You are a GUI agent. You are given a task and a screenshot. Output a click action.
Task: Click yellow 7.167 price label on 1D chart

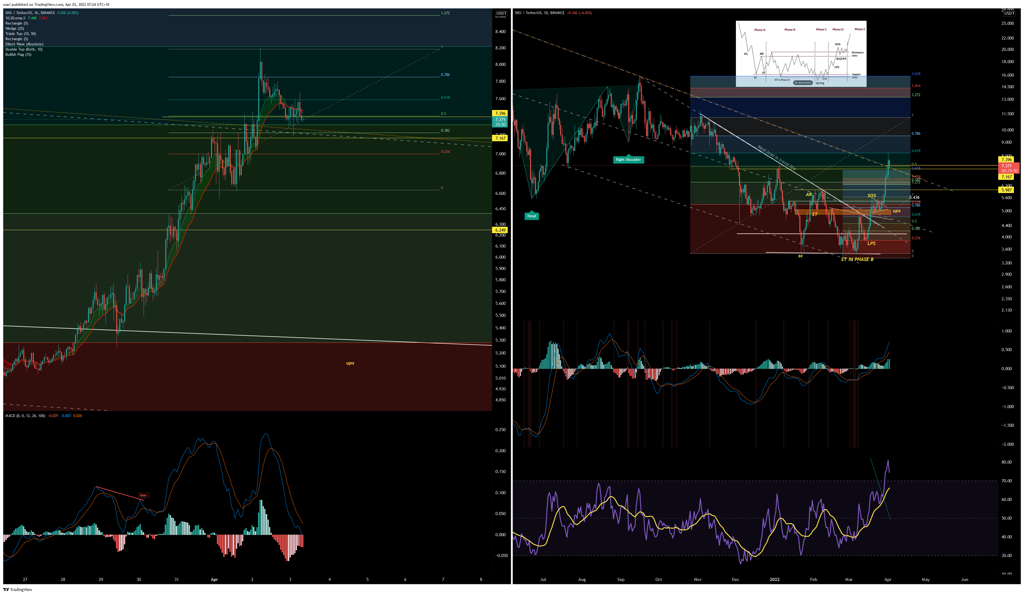pos(1007,176)
